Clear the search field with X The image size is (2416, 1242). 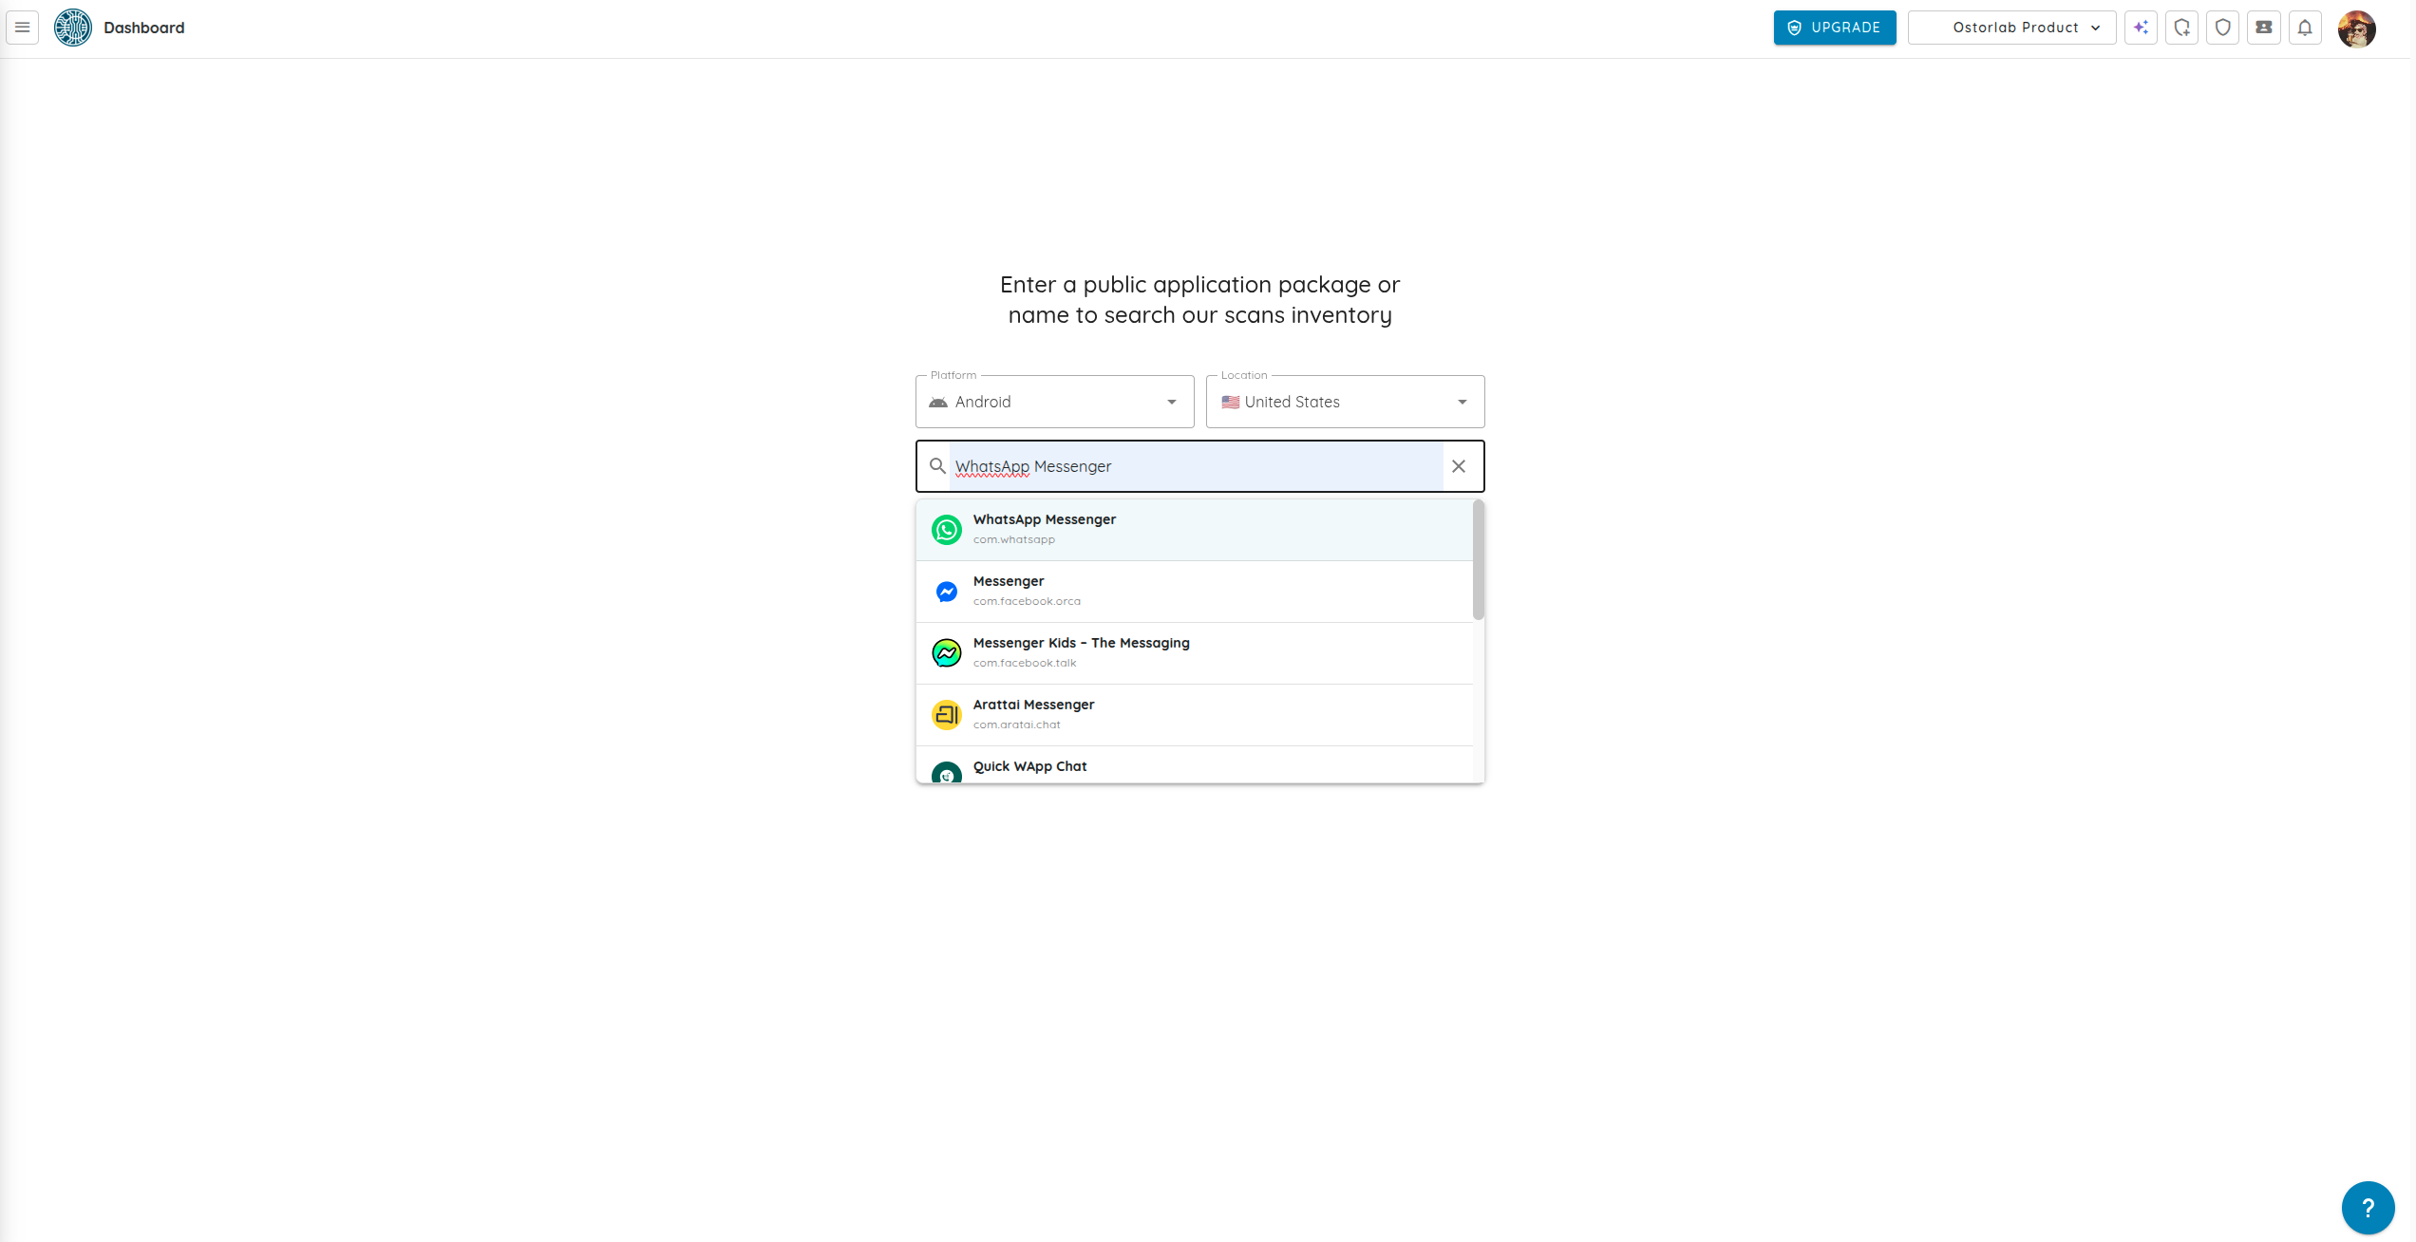1459,466
